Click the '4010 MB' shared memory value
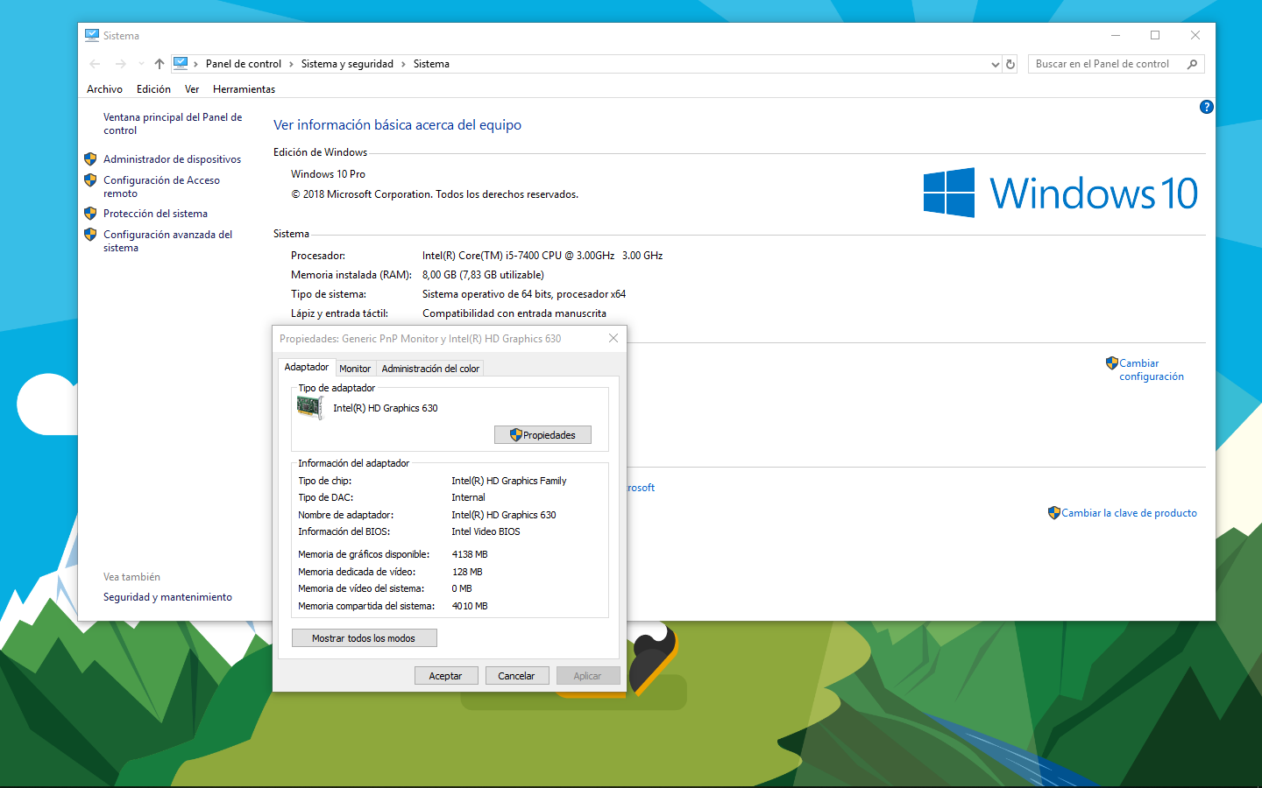Viewport: 1262px width, 788px height. (x=470, y=606)
